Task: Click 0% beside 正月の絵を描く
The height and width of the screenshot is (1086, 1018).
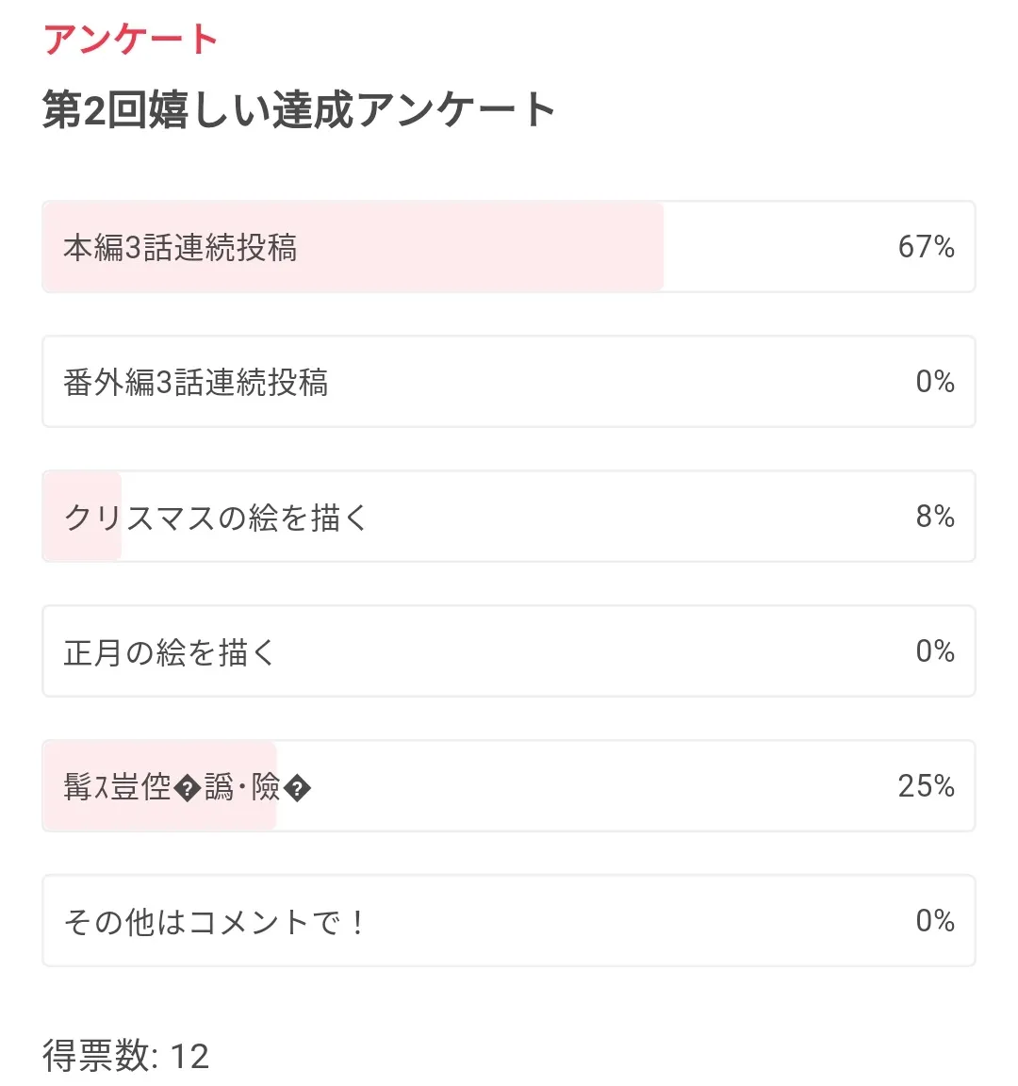Action: tap(934, 651)
